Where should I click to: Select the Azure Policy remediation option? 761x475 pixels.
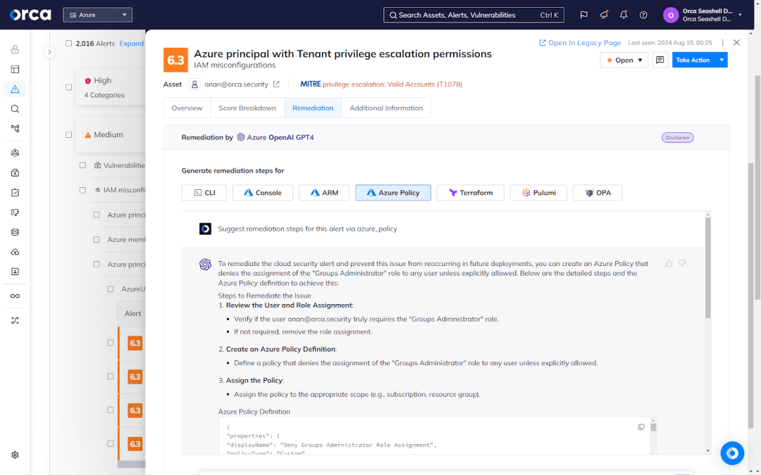[x=393, y=193]
